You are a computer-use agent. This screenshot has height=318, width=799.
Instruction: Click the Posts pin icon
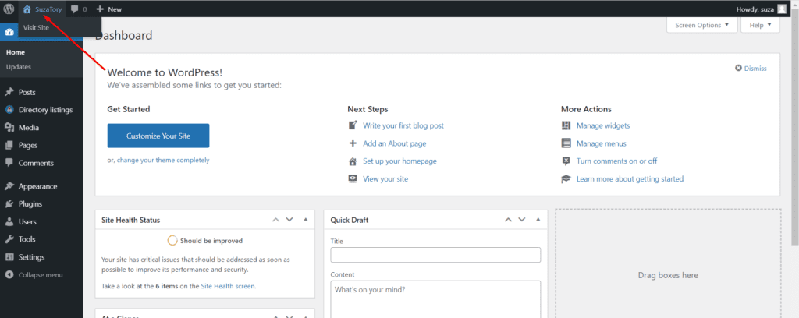click(9, 92)
